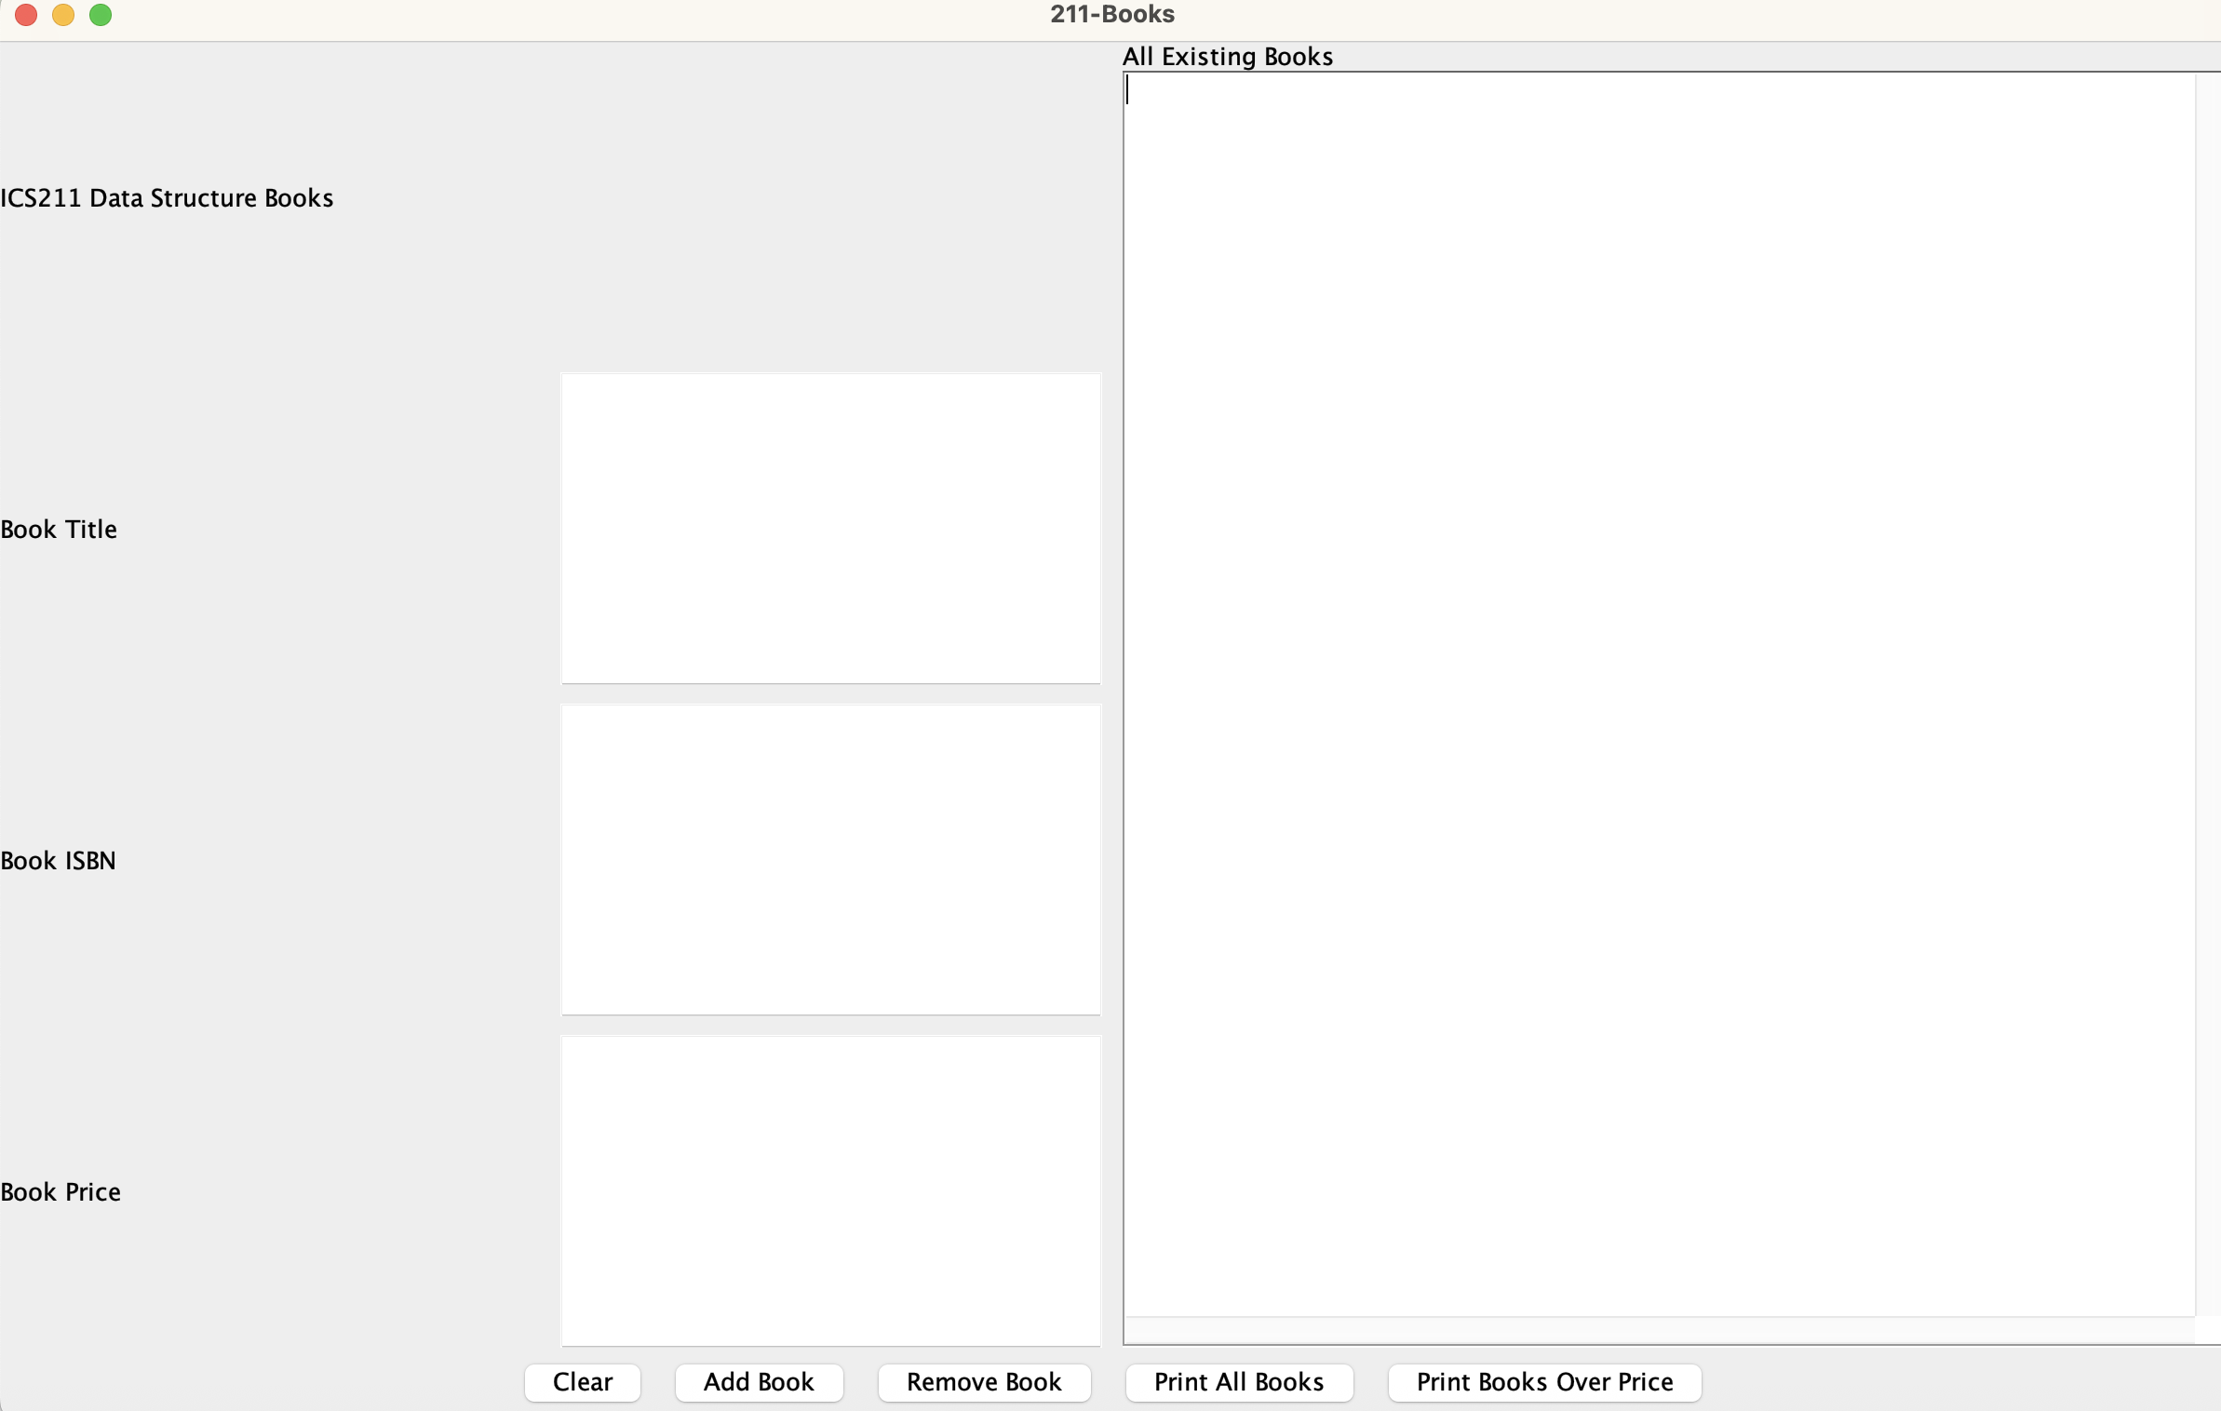Viewport: 2221px width, 1411px height.
Task: Click Print Books Over Price button
Action: click(1543, 1381)
